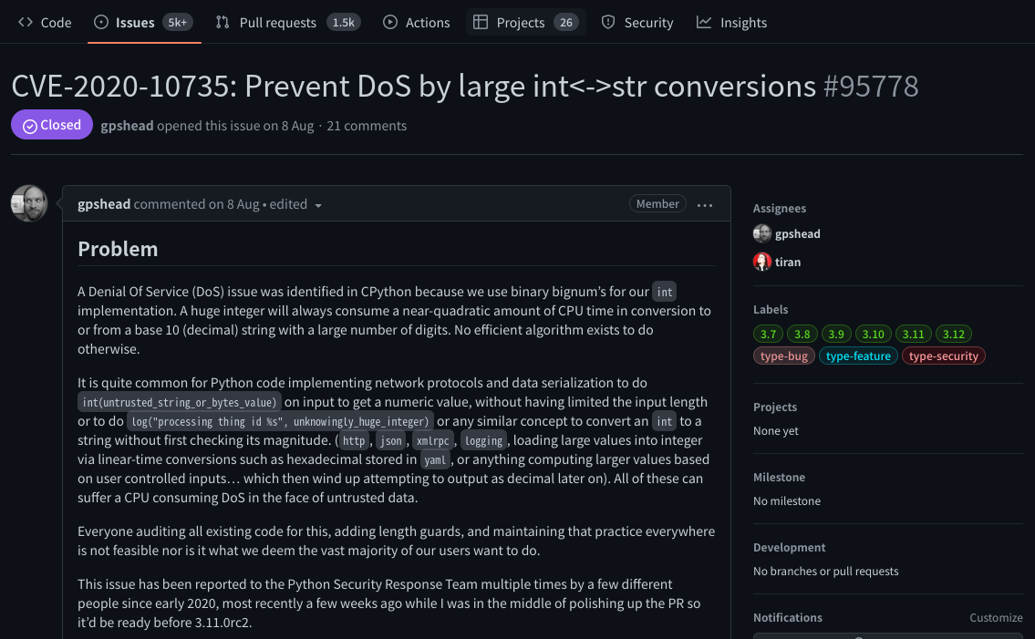Viewport: 1035px width, 639px height.
Task: Click the type-security label
Action: [943, 356]
